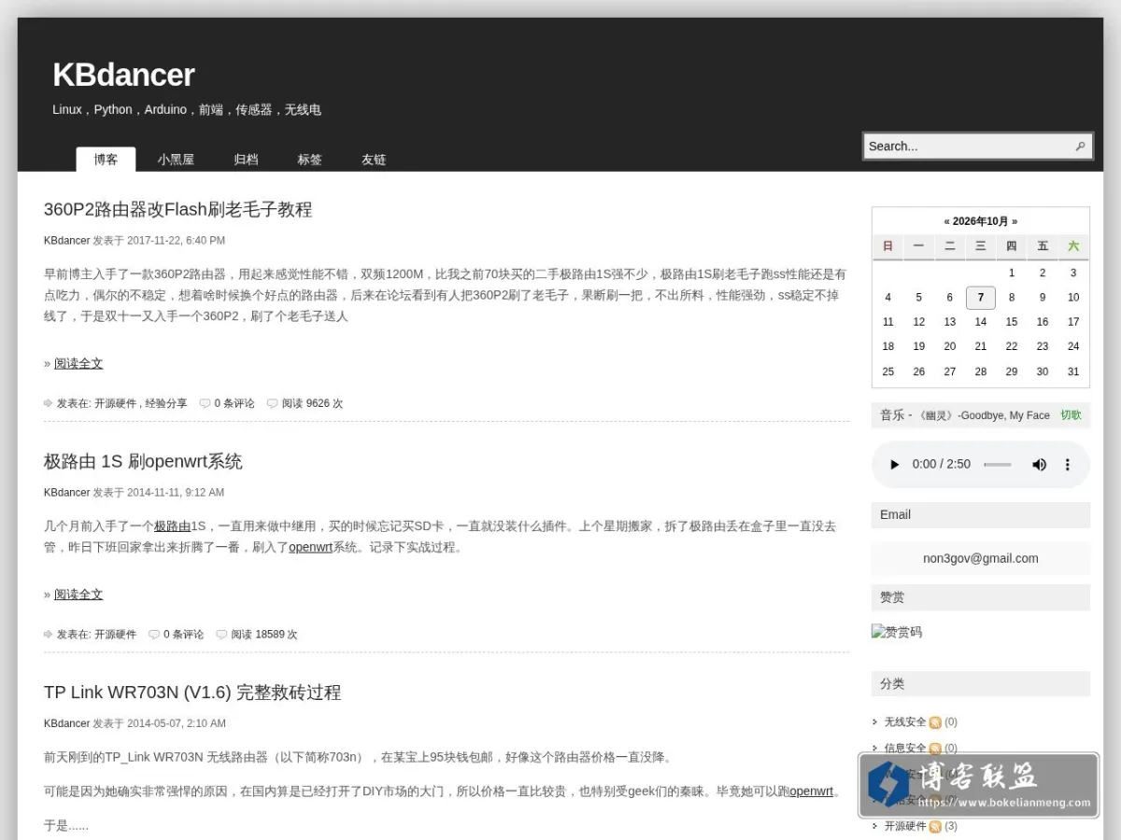Click the KBdancer site title

coord(123,75)
